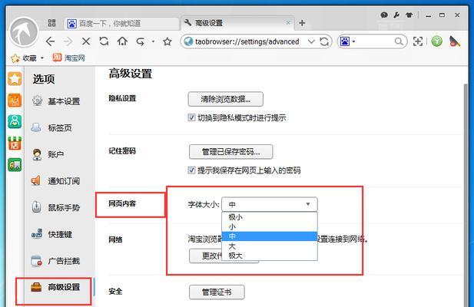Click the page vertical scrollbar

click(x=467, y=193)
